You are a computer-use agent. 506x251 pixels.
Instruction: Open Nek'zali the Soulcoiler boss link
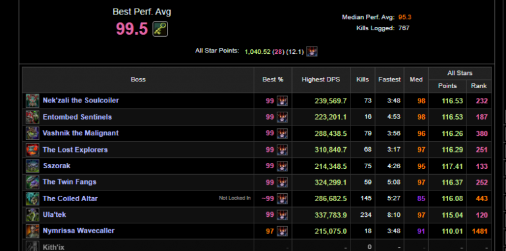(80, 101)
